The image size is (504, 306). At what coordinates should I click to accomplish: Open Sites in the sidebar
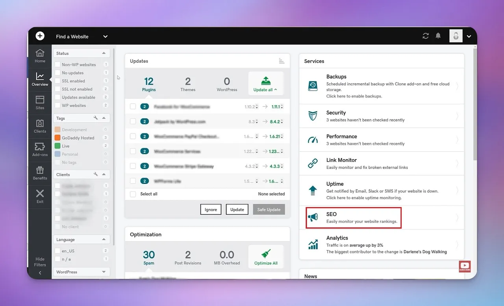tap(40, 103)
